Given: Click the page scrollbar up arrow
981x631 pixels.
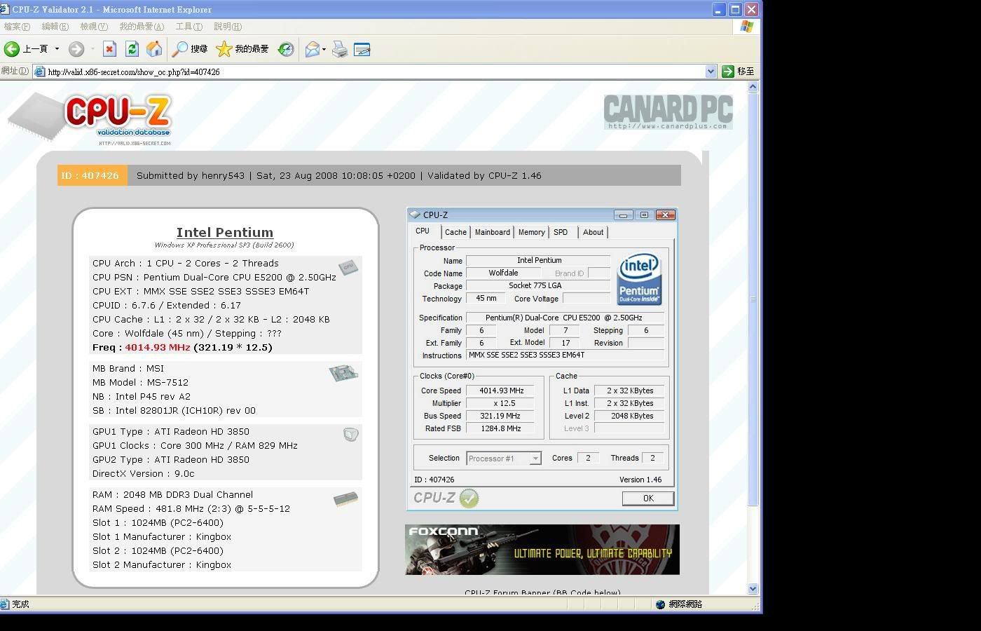Looking at the screenshot, I should point(753,87).
